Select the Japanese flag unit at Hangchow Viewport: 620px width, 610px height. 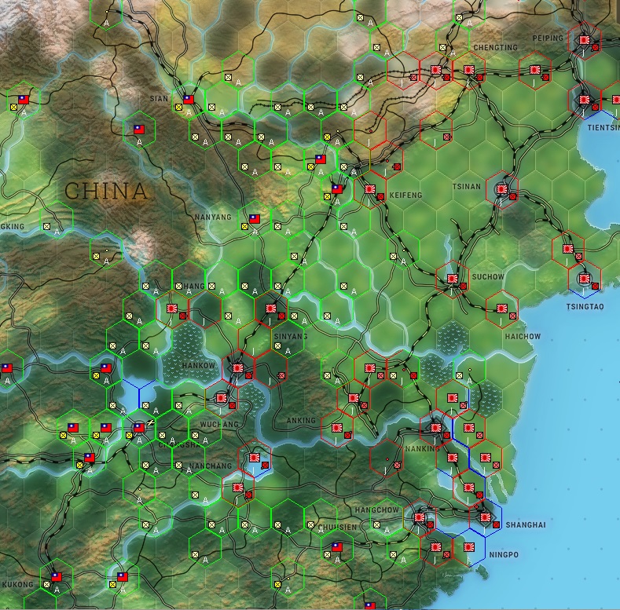(419, 517)
